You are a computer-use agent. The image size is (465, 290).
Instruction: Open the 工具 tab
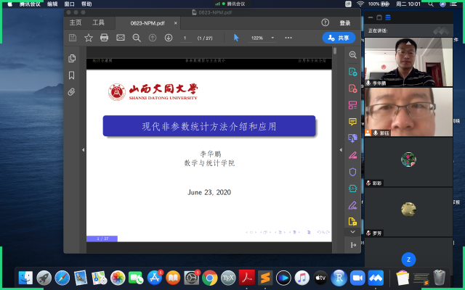point(99,22)
